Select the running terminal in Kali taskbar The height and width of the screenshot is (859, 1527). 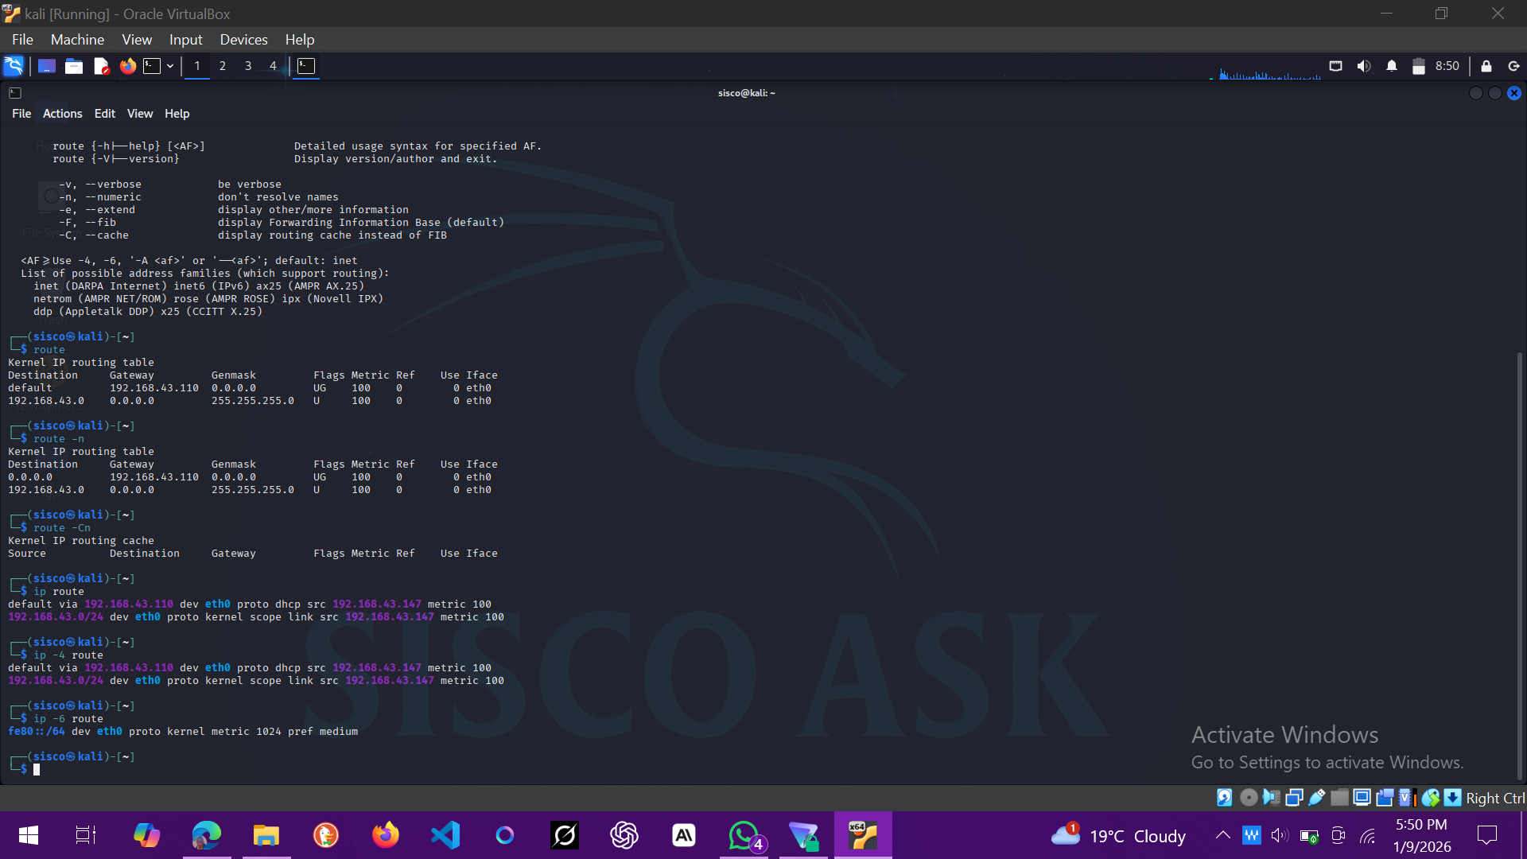pyautogui.click(x=306, y=66)
